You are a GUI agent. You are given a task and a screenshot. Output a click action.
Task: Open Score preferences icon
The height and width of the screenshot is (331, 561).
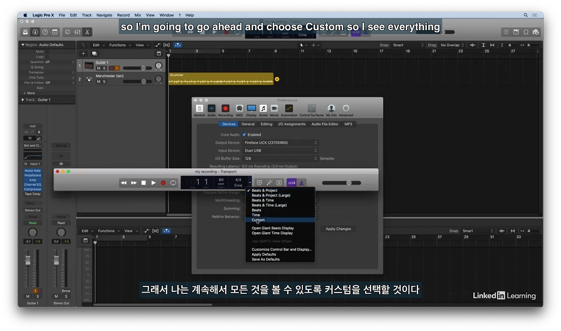click(x=263, y=110)
